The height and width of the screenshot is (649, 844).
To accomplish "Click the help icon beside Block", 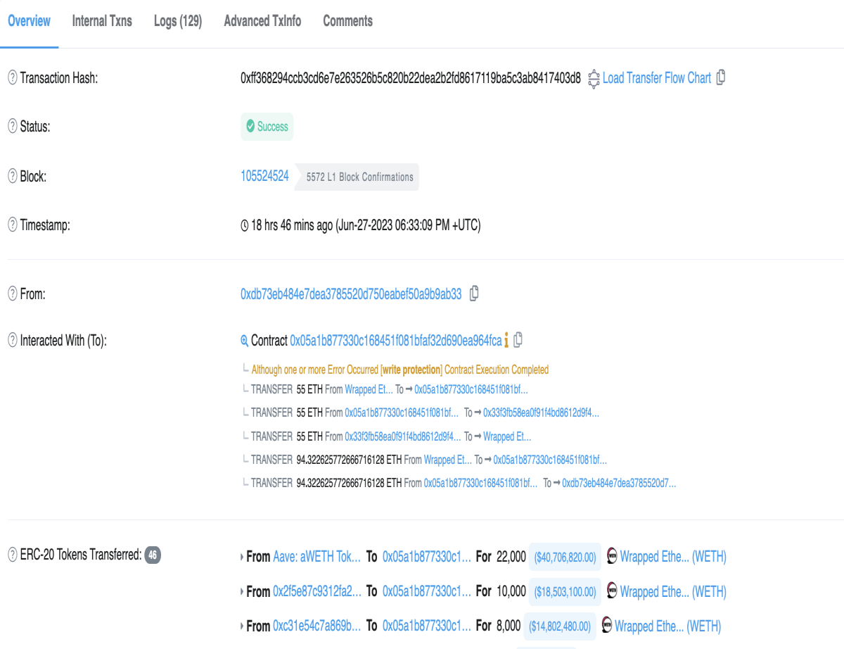I will pos(13,177).
